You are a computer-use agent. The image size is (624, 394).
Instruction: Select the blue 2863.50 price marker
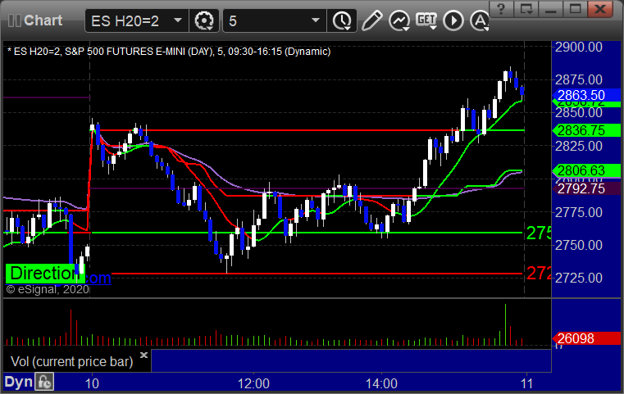(x=586, y=95)
